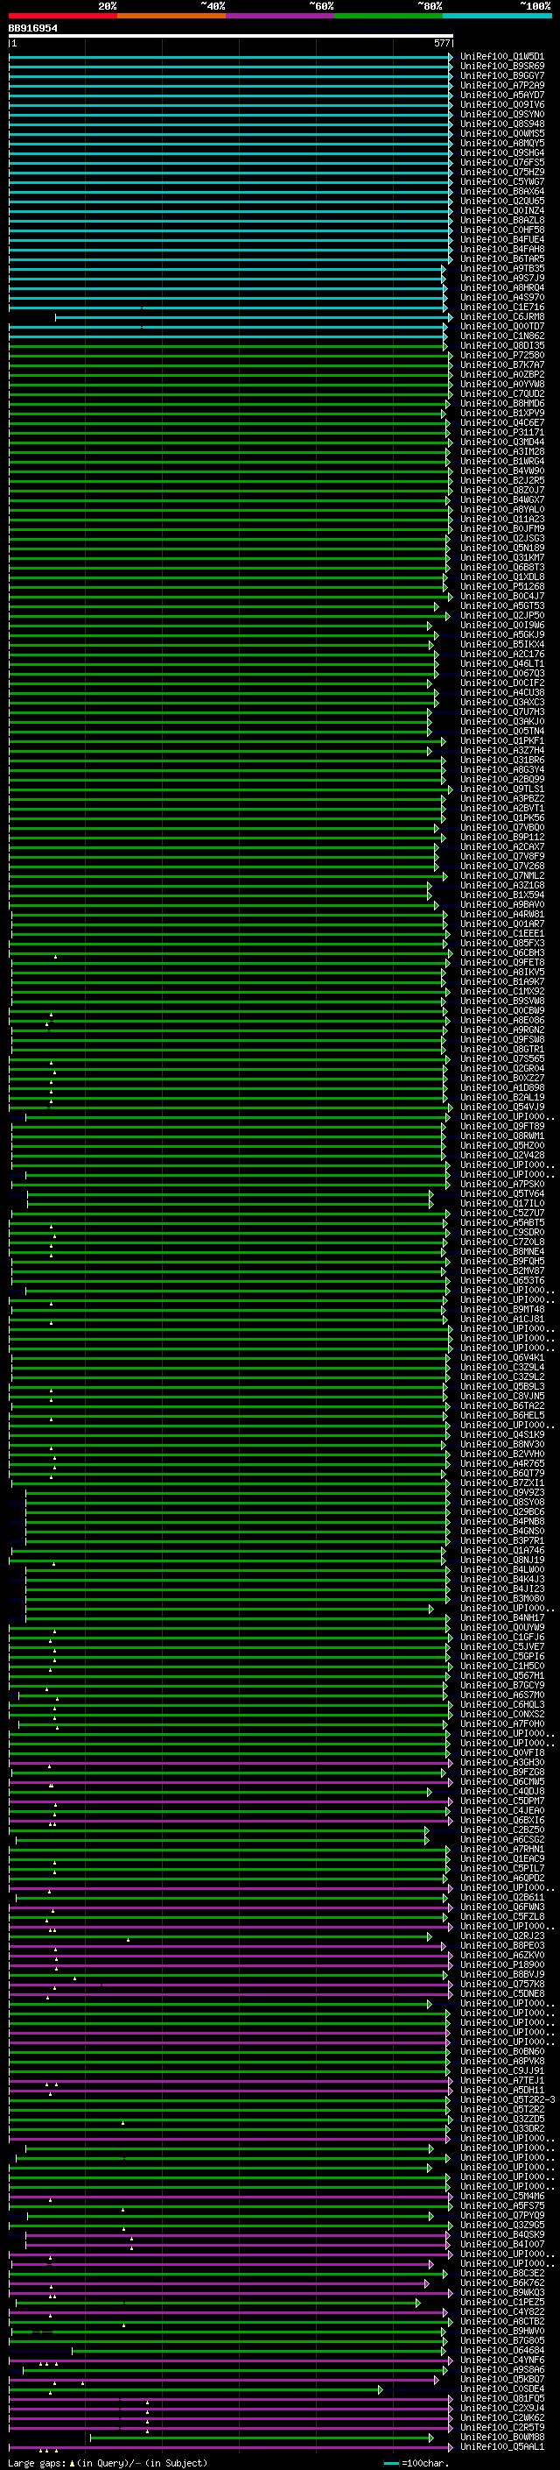Open hit UniRef100_B9GGY7
This screenshot has width=560, height=2470.
[x=502, y=75]
